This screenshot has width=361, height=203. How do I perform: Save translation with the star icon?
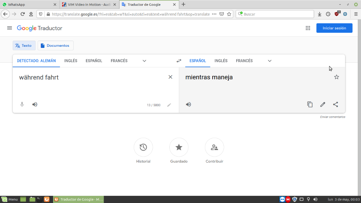click(336, 77)
